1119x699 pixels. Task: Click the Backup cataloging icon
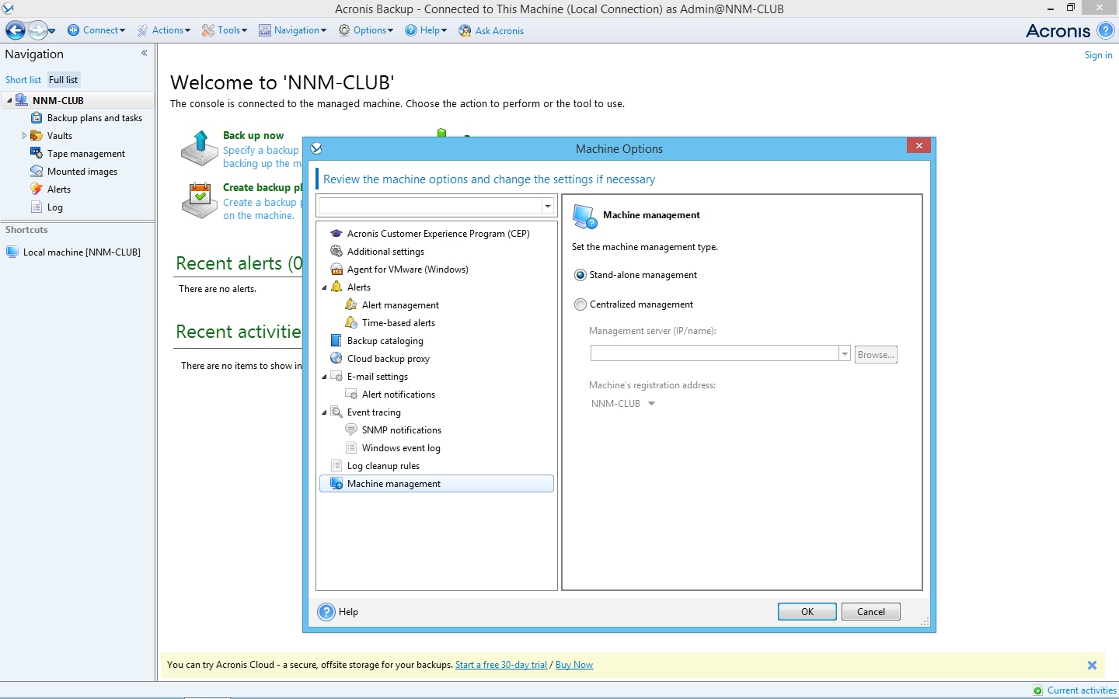(x=336, y=341)
